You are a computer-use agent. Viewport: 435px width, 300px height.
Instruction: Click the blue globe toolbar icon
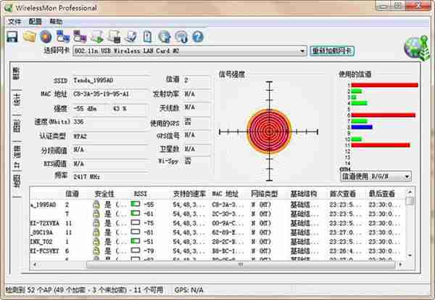pyautogui.click(x=165, y=37)
